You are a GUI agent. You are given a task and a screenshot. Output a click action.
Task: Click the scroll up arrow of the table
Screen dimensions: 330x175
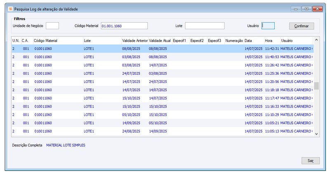316,40
